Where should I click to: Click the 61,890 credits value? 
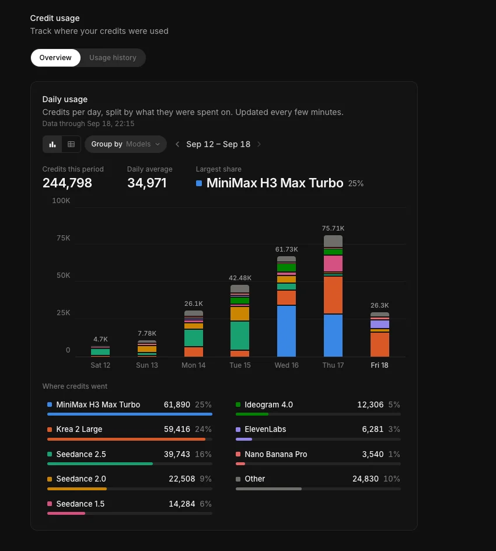point(177,404)
